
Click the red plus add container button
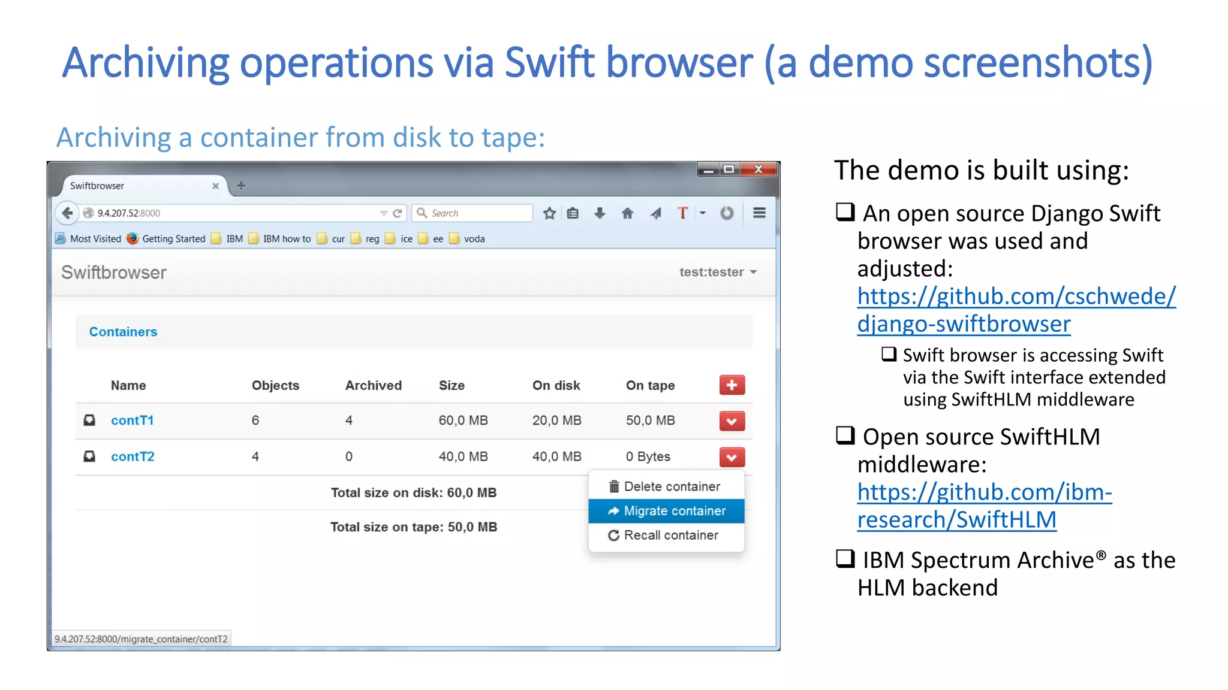732,385
